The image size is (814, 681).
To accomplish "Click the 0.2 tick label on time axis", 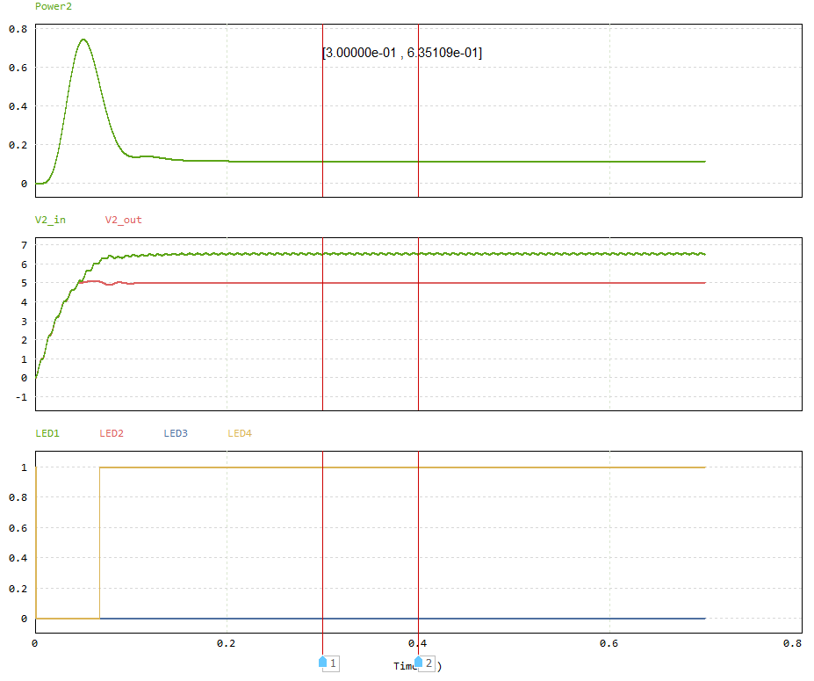I will click(x=227, y=643).
